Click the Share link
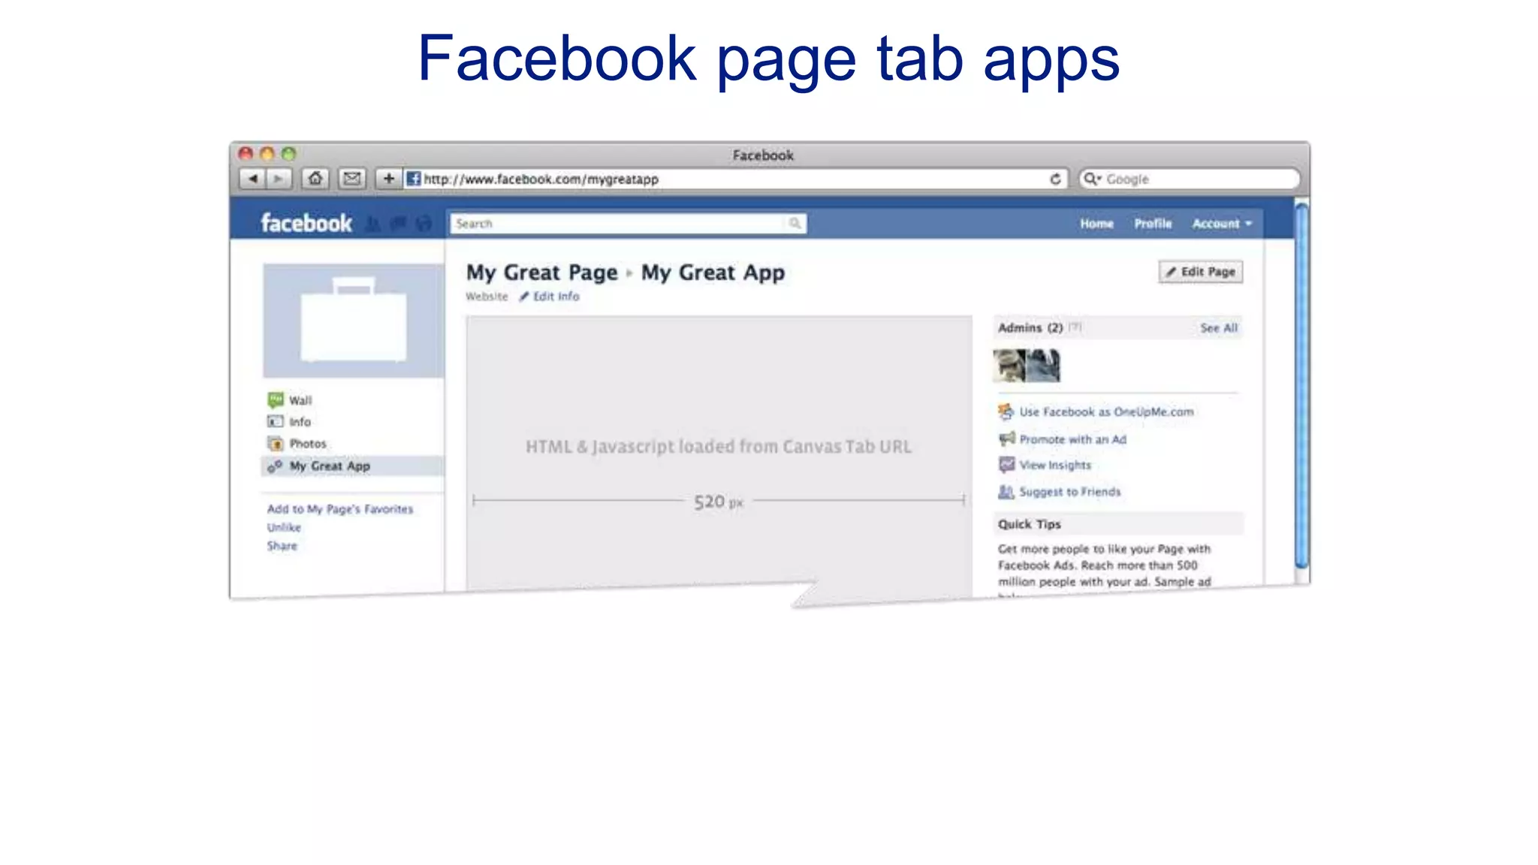The width and height of the screenshot is (1538, 865). pos(282,546)
